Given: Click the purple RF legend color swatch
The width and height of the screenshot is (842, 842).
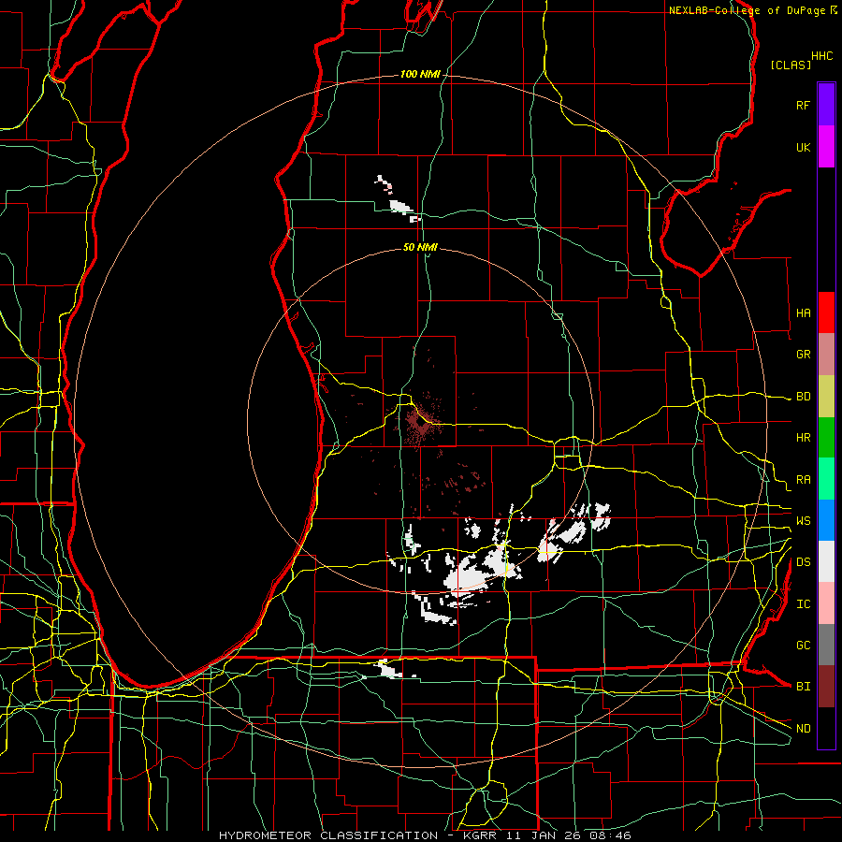Looking at the screenshot, I should (826, 105).
